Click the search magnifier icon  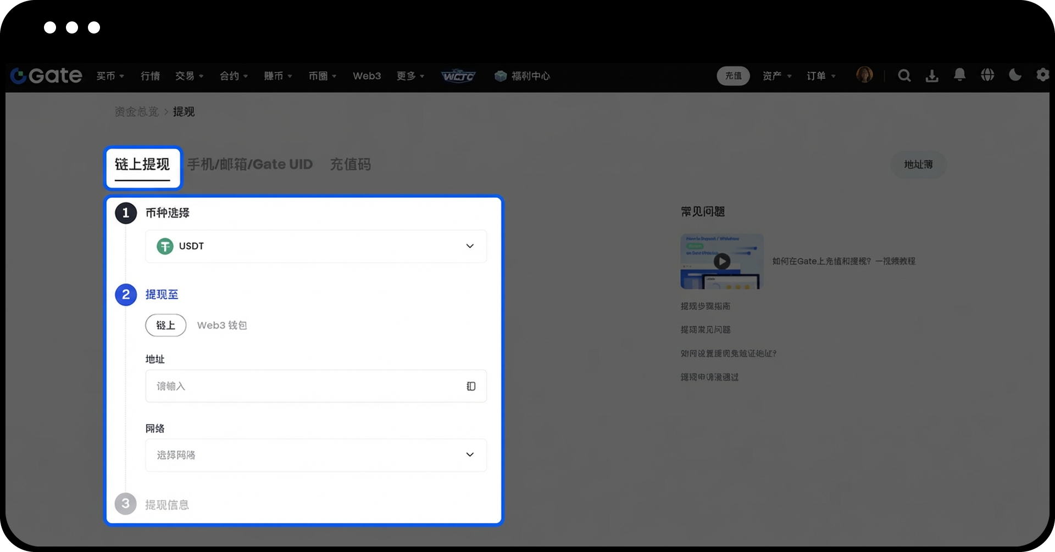tap(904, 76)
